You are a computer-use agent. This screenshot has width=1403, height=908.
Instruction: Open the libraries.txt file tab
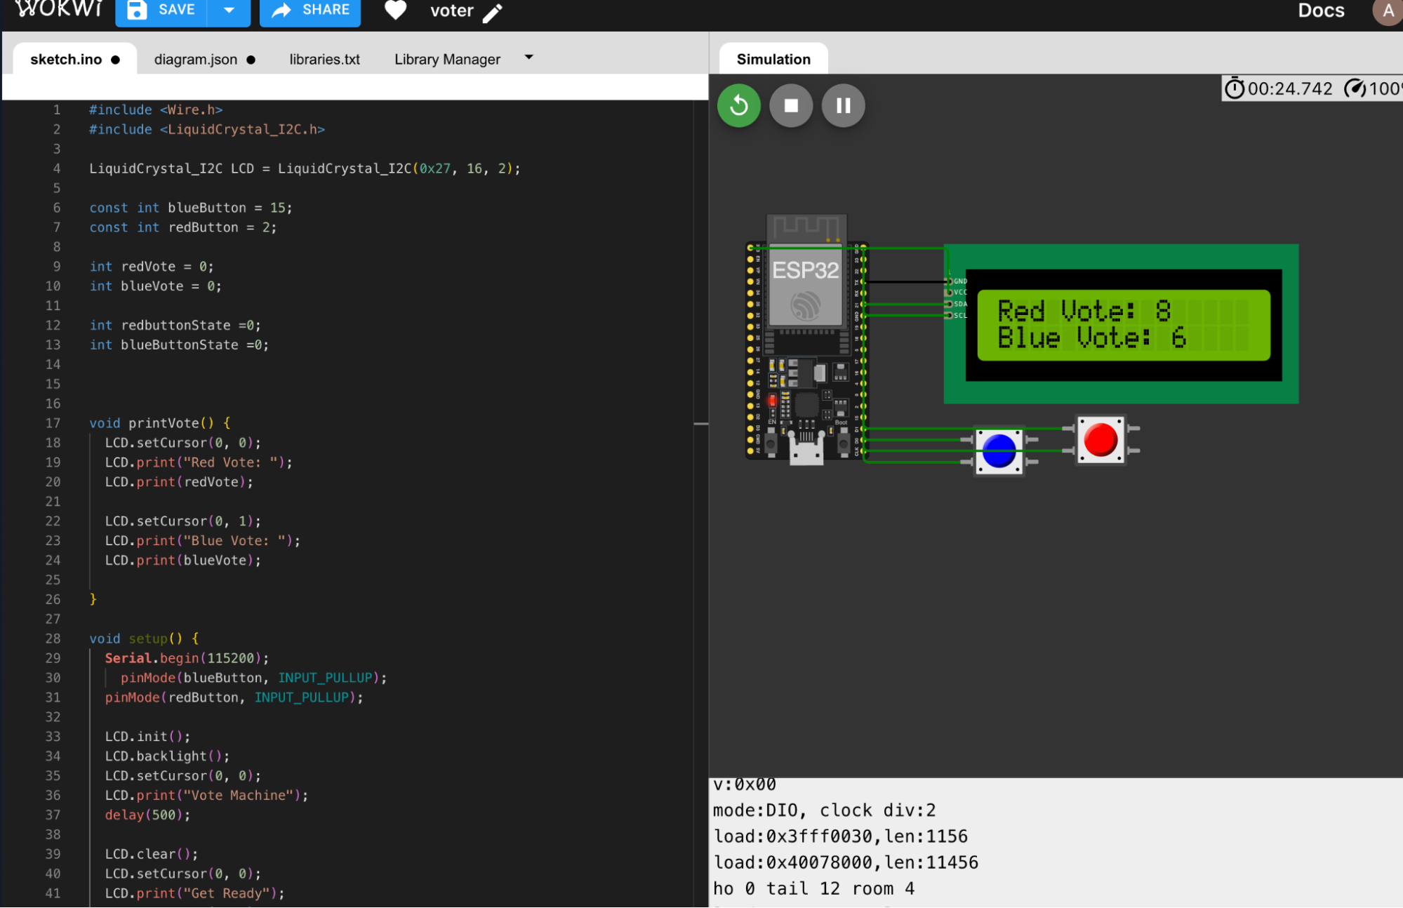coord(322,58)
